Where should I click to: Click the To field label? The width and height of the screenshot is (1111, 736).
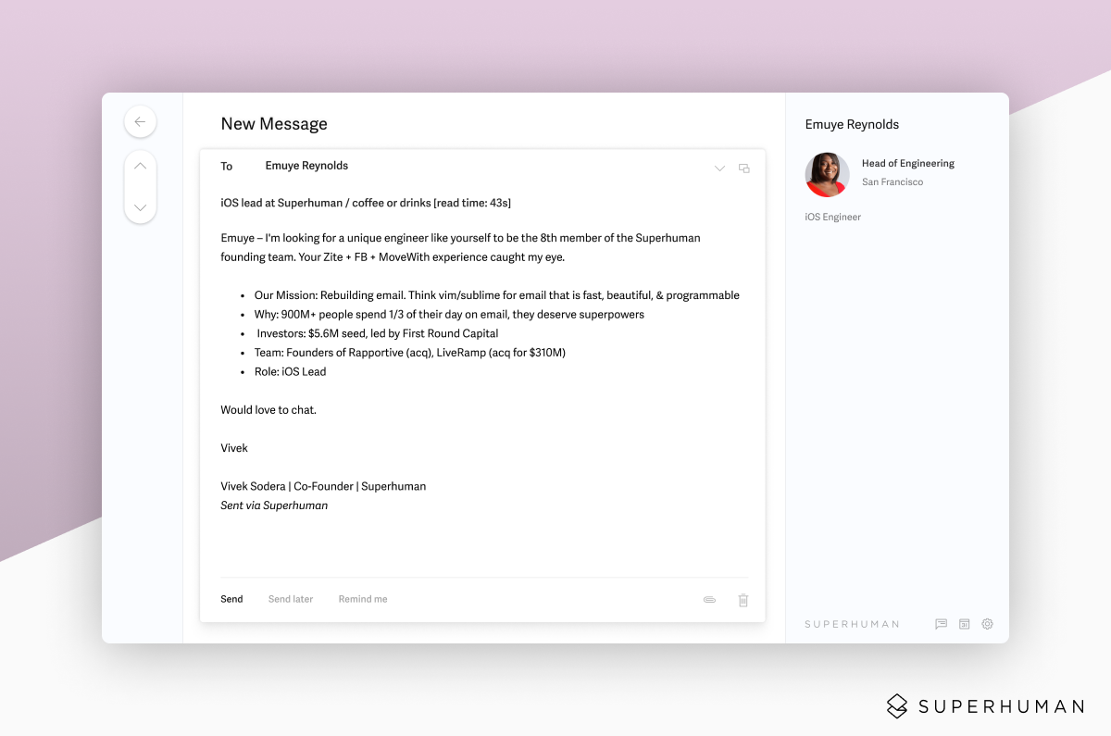tap(227, 167)
